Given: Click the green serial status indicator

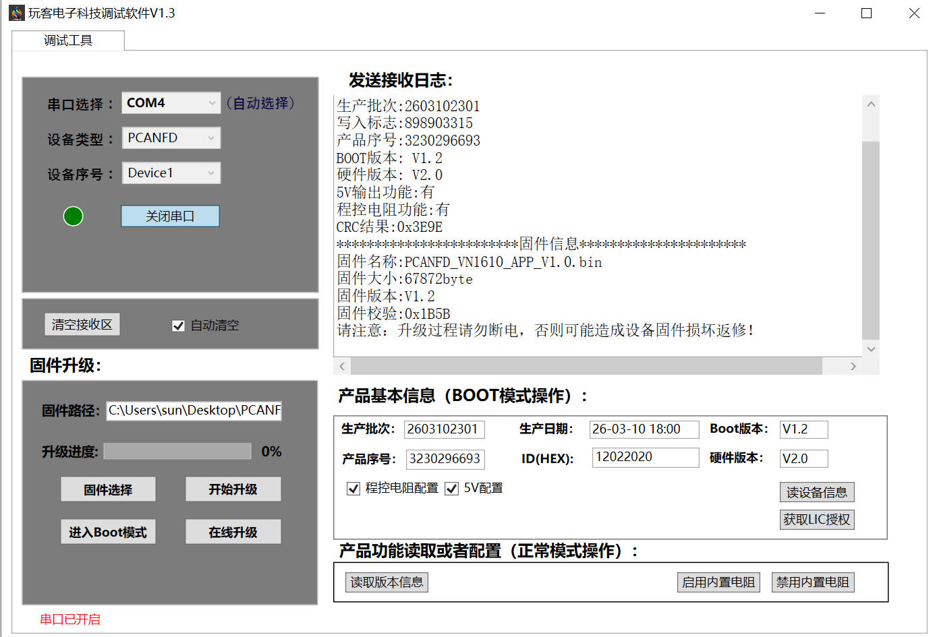Looking at the screenshot, I should point(73,216).
